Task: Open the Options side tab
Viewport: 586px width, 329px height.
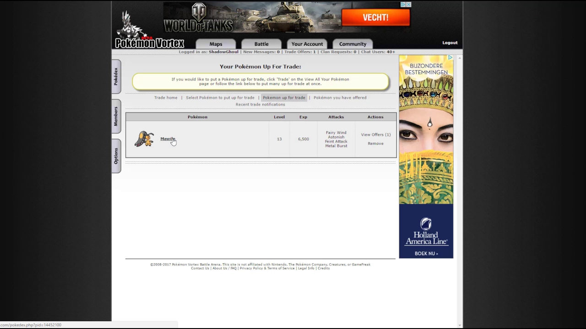Action: (116, 156)
